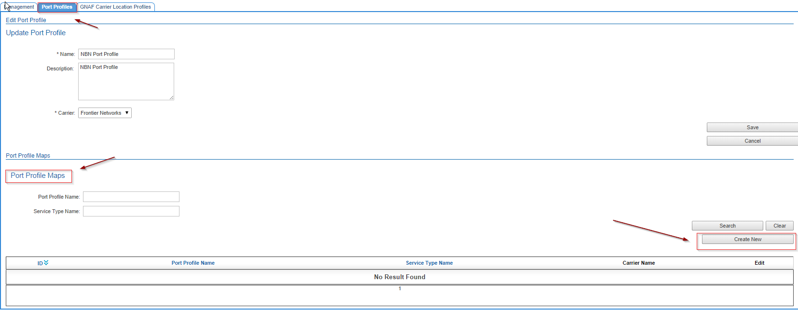Click the ID column sort arrow icon

[46, 263]
